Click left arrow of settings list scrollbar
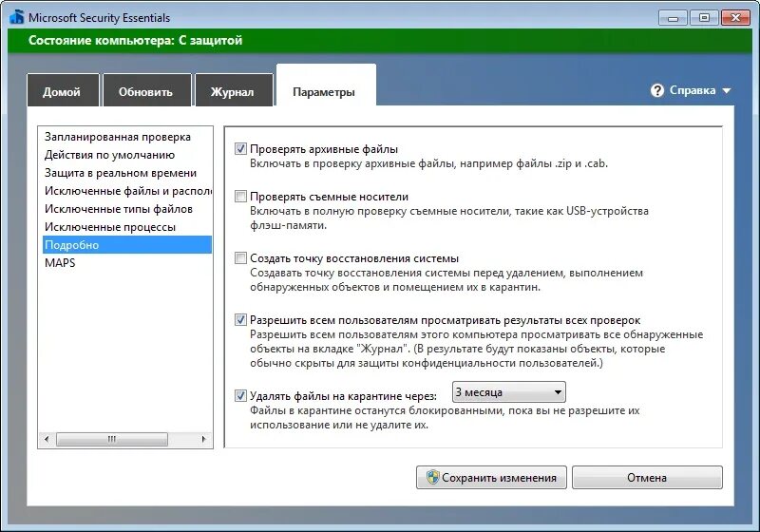This screenshot has width=760, height=532. (47, 440)
